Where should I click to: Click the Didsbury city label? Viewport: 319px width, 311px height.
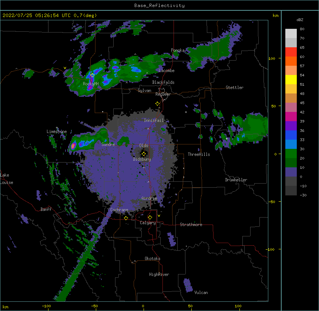(142, 159)
